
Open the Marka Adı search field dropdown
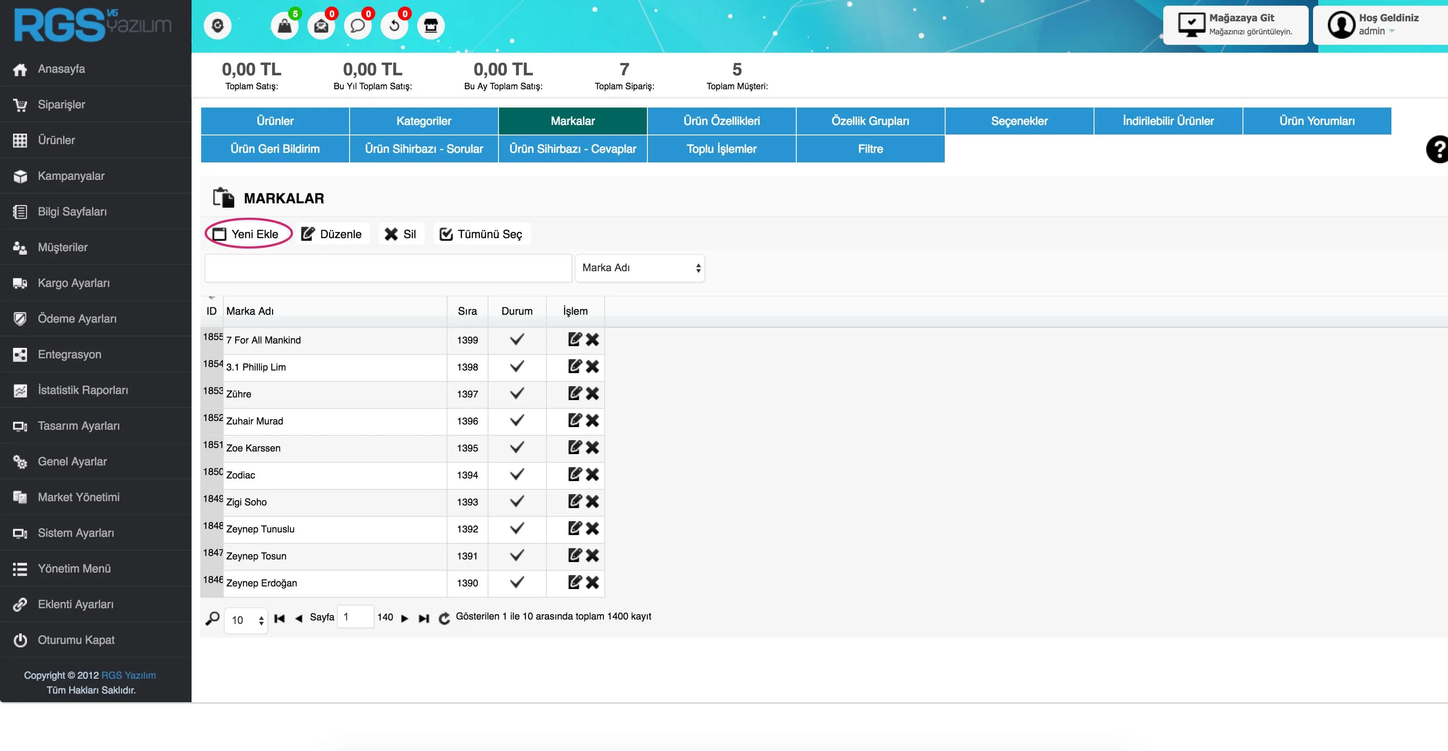640,268
